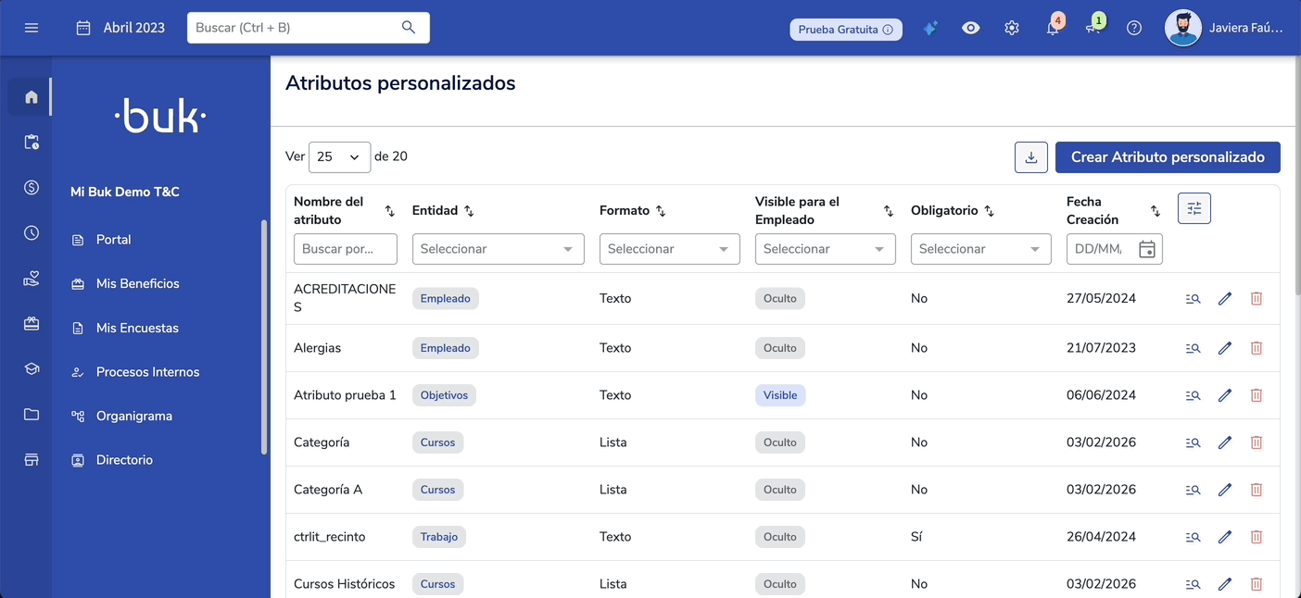Expand the Entidad filter dropdown

(x=498, y=248)
